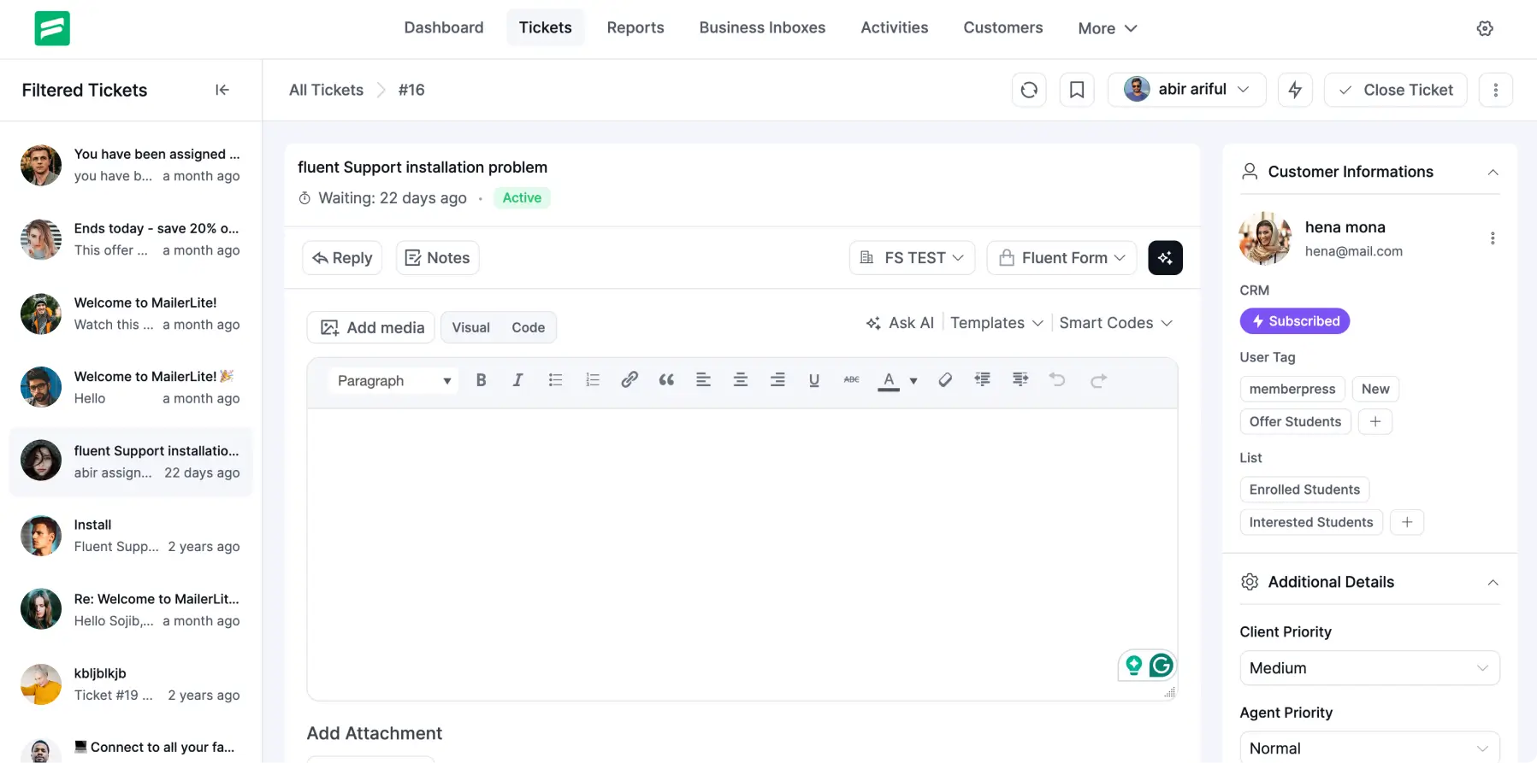Redo last edit
The height and width of the screenshot is (763, 1537).
(x=1098, y=380)
